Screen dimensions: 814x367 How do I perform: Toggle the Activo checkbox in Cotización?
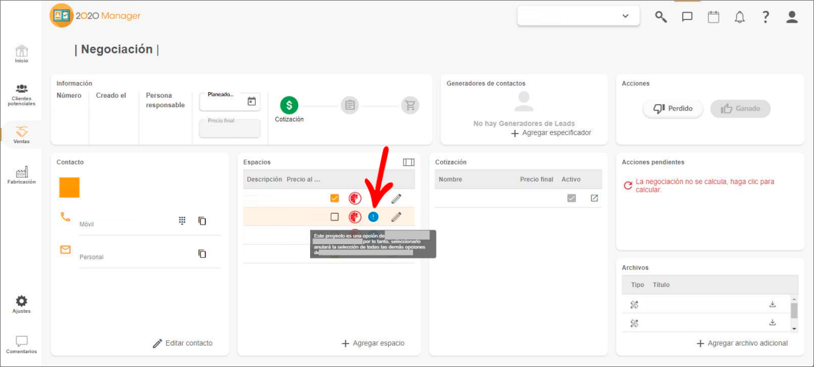(x=572, y=198)
